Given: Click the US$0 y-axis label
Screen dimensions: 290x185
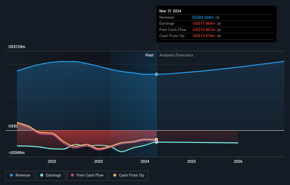Looking at the screenshot, I should pos(13,126).
